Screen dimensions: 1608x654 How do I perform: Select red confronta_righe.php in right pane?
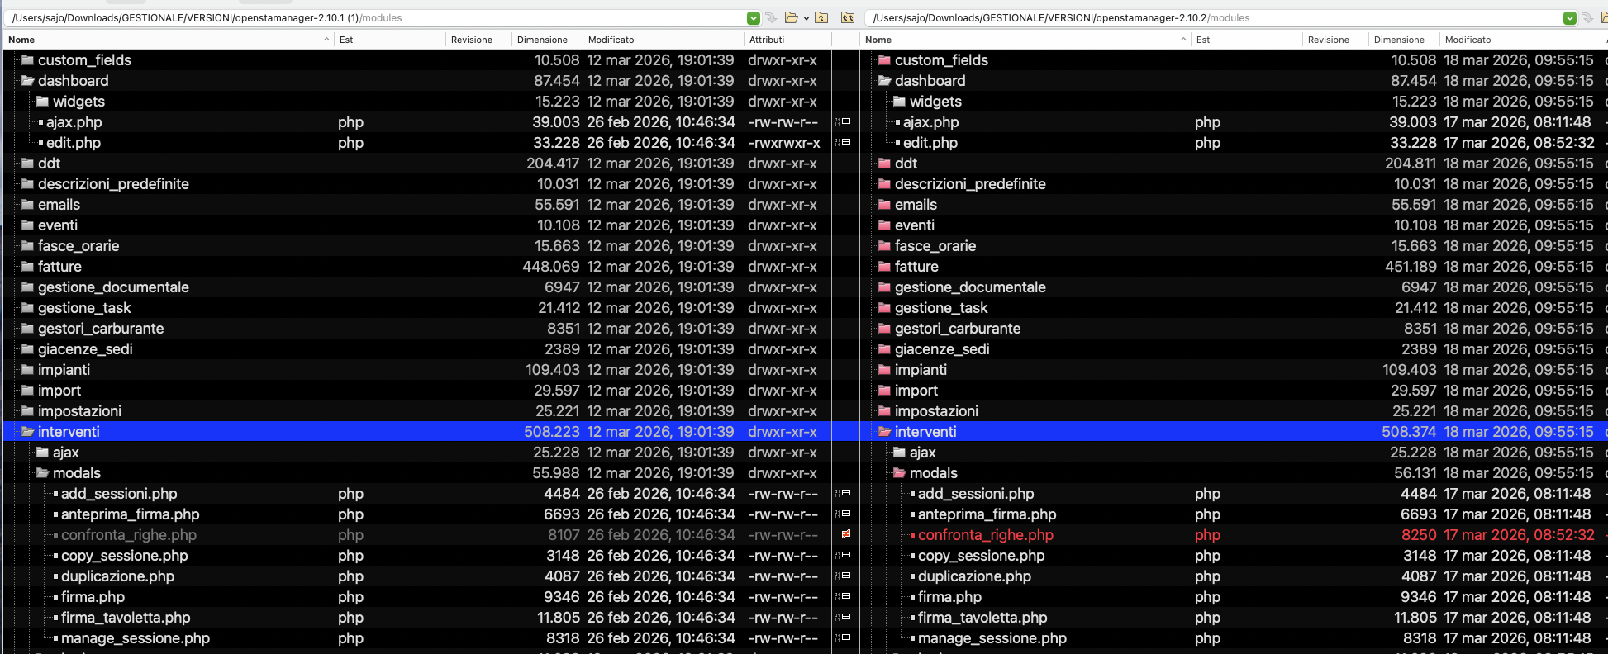click(x=985, y=535)
